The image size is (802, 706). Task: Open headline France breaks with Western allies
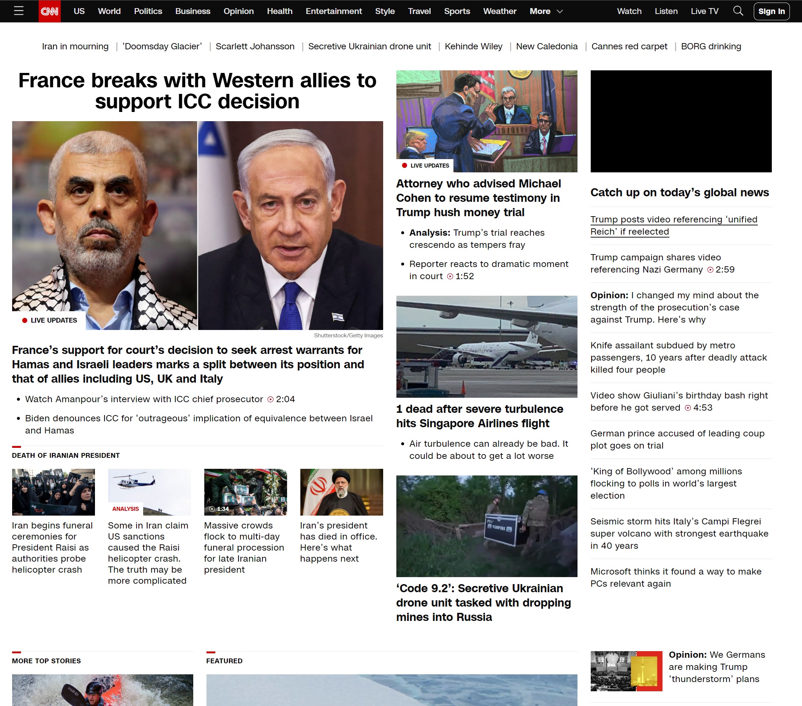[x=197, y=91]
